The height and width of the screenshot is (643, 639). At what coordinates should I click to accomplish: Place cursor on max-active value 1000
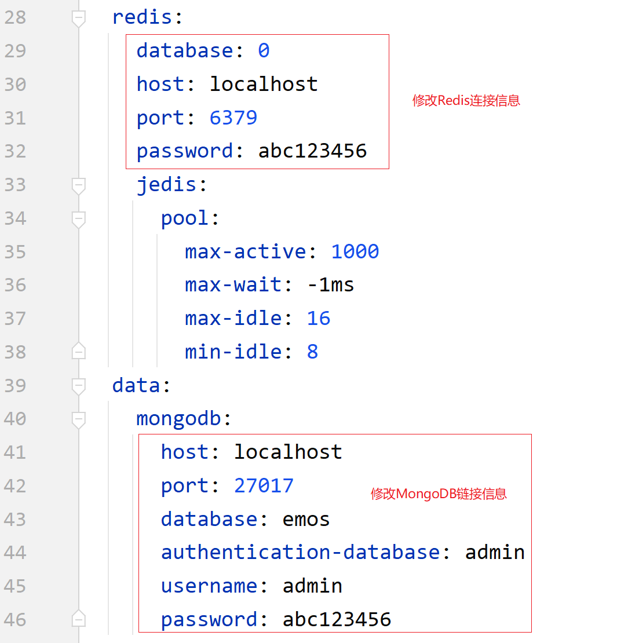point(355,251)
